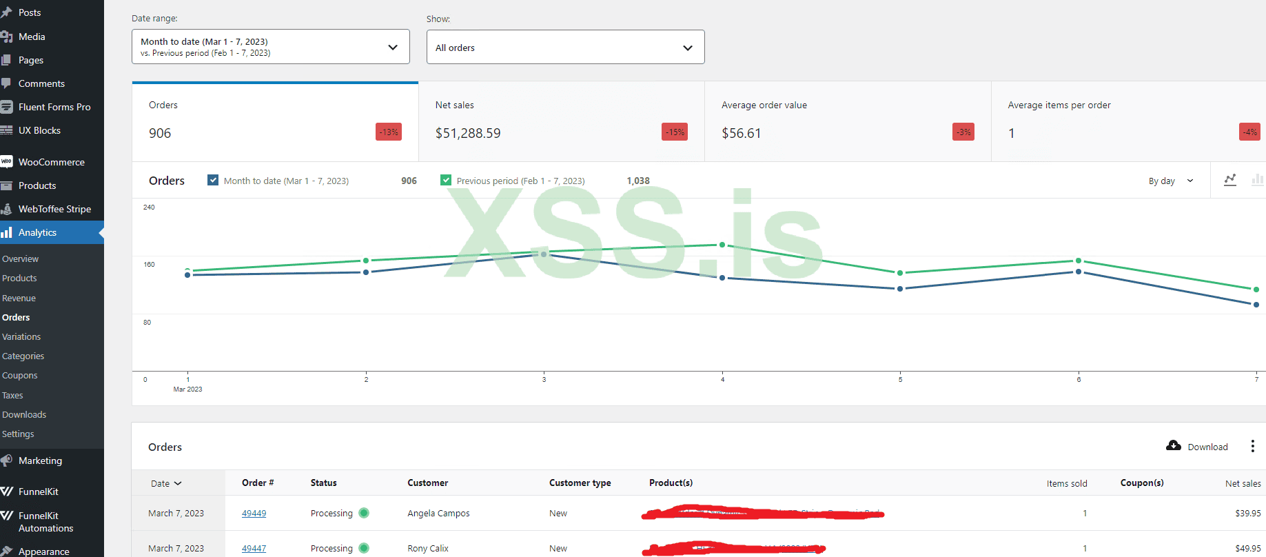This screenshot has height=557, width=1266.
Task: Click the FunnelKit logo icon
Action: tap(6, 492)
